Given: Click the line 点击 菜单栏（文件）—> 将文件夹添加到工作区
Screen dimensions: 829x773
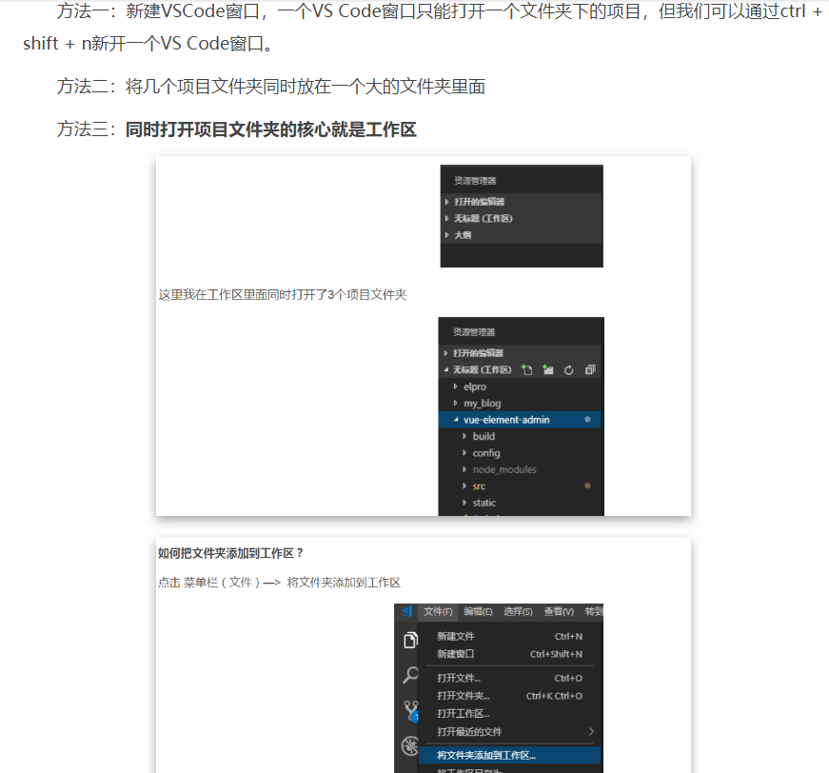Looking at the screenshot, I should tap(279, 583).
